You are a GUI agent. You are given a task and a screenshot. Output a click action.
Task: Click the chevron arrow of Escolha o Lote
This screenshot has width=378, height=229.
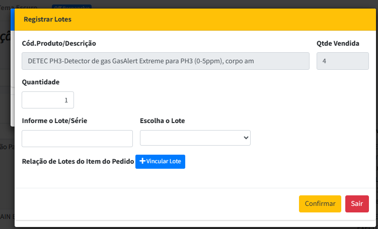pyautogui.click(x=246, y=138)
